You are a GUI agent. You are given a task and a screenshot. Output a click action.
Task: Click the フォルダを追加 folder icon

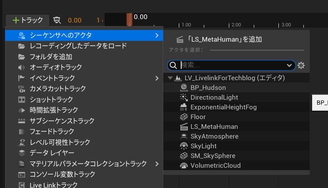[x=22, y=57]
